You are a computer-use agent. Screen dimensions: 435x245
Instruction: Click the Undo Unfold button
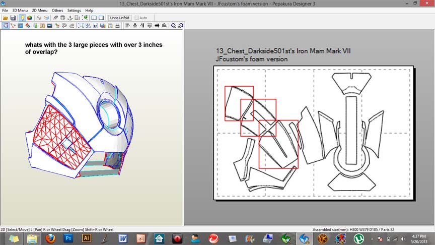tap(119, 18)
